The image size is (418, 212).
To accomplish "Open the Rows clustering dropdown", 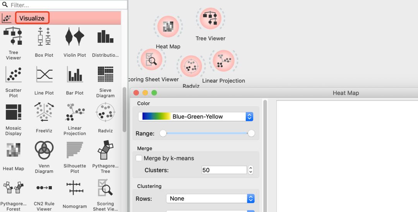I will pos(210,198).
